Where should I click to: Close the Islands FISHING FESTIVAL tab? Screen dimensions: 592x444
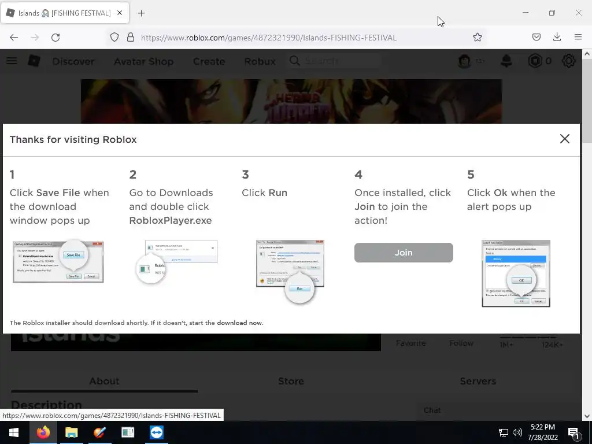(120, 13)
